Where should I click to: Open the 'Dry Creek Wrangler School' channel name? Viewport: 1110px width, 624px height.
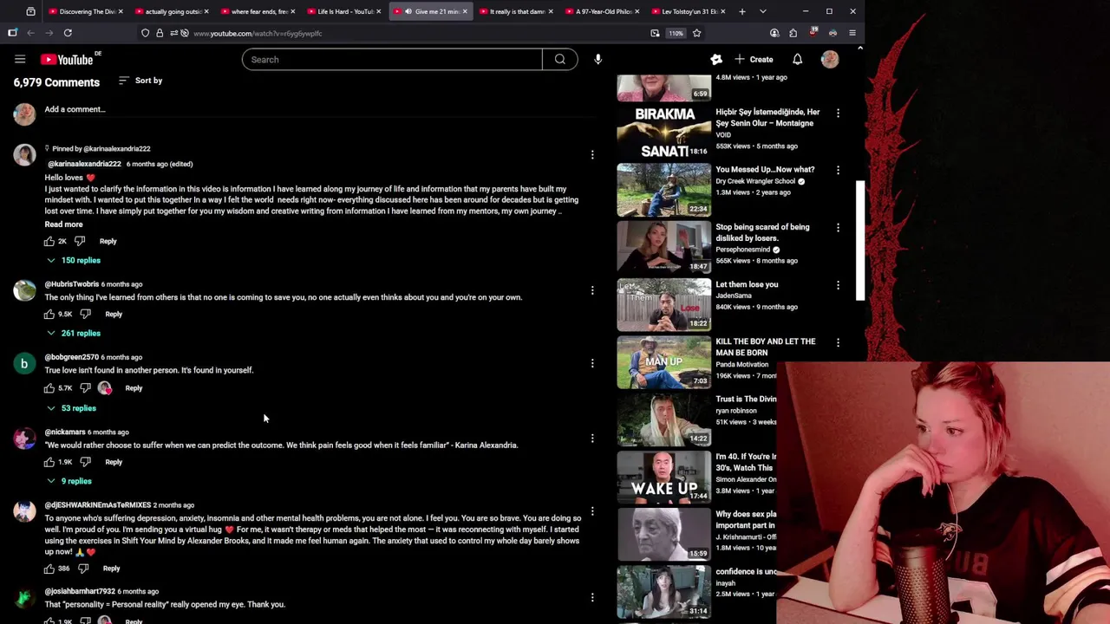(755, 181)
